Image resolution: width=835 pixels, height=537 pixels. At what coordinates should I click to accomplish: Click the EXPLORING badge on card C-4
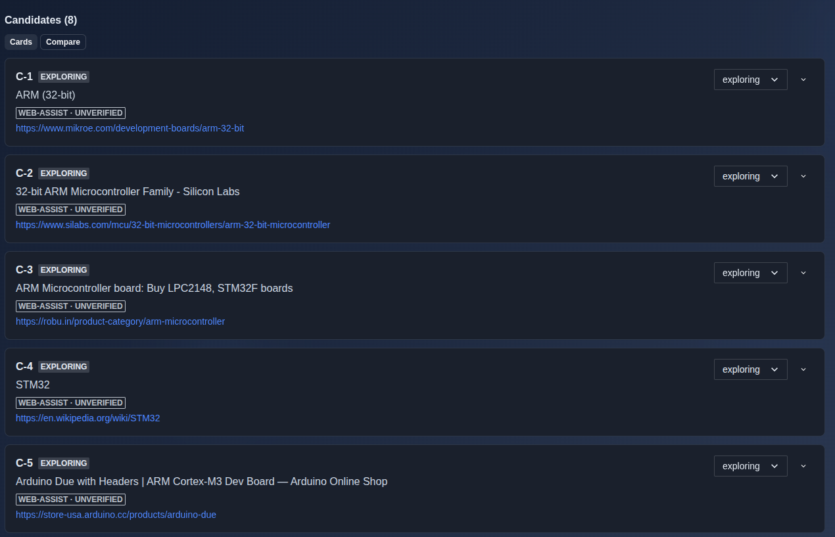tap(64, 367)
